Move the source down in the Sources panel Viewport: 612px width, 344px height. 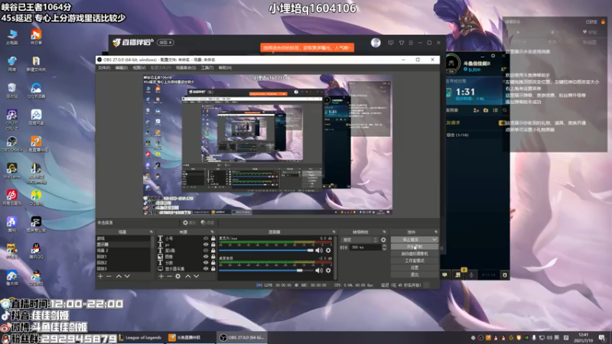[197, 276]
